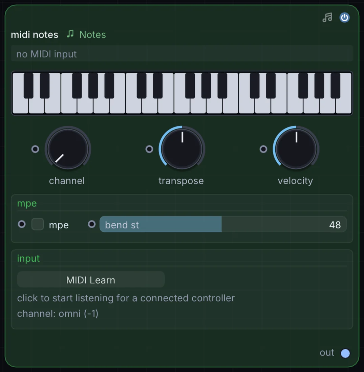Click the blue out port
364x372 pixels.
coord(345,353)
